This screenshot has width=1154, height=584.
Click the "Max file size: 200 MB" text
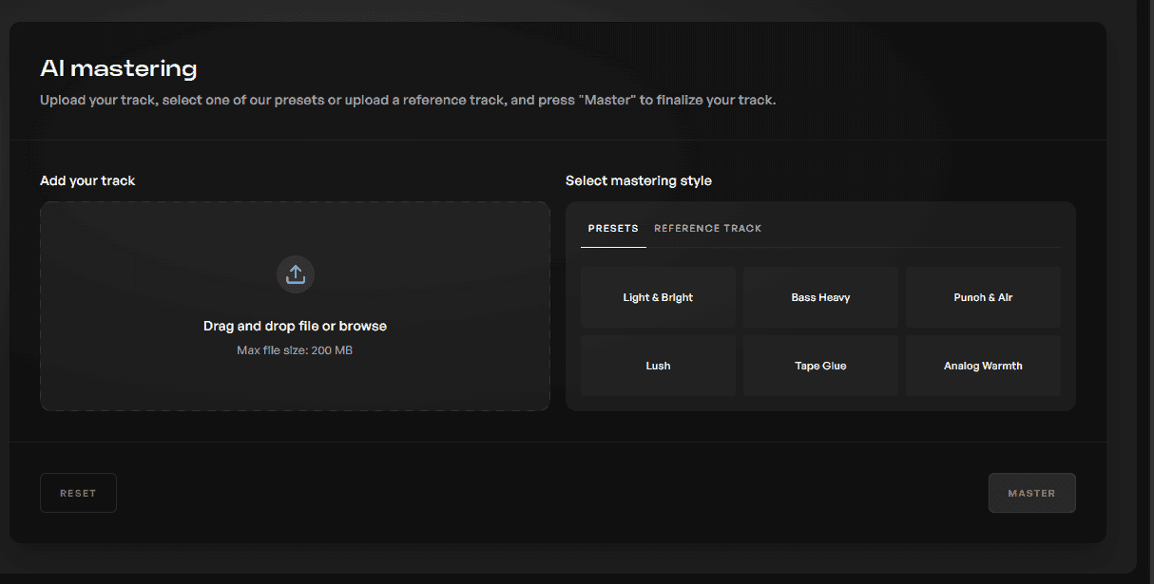[x=295, y=350]
